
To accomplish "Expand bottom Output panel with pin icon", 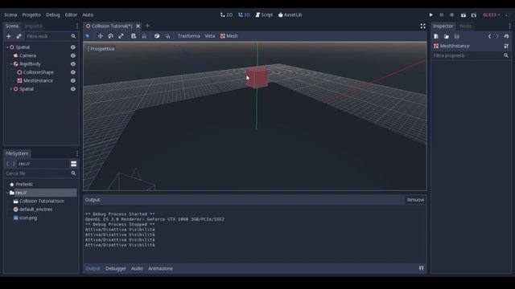I will tap(422, 268).
